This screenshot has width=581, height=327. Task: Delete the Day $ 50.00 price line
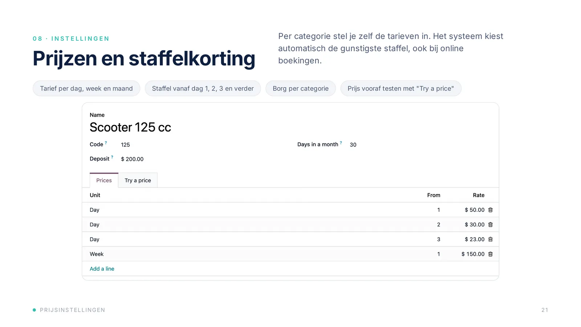(490, 210)
